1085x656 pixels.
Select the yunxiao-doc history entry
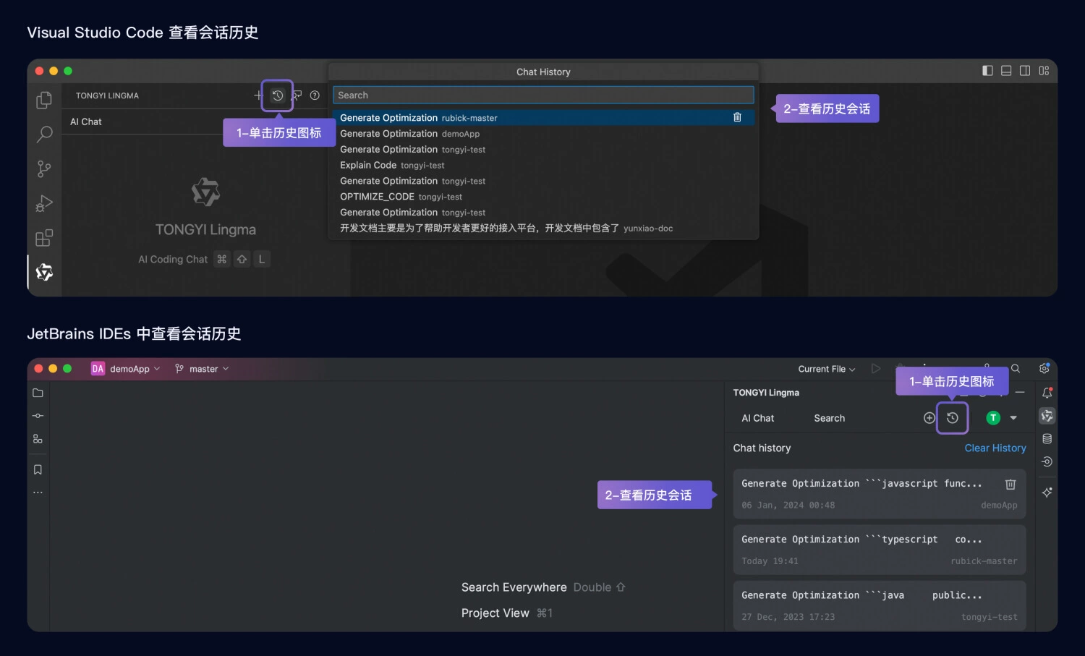coord(543,228)
